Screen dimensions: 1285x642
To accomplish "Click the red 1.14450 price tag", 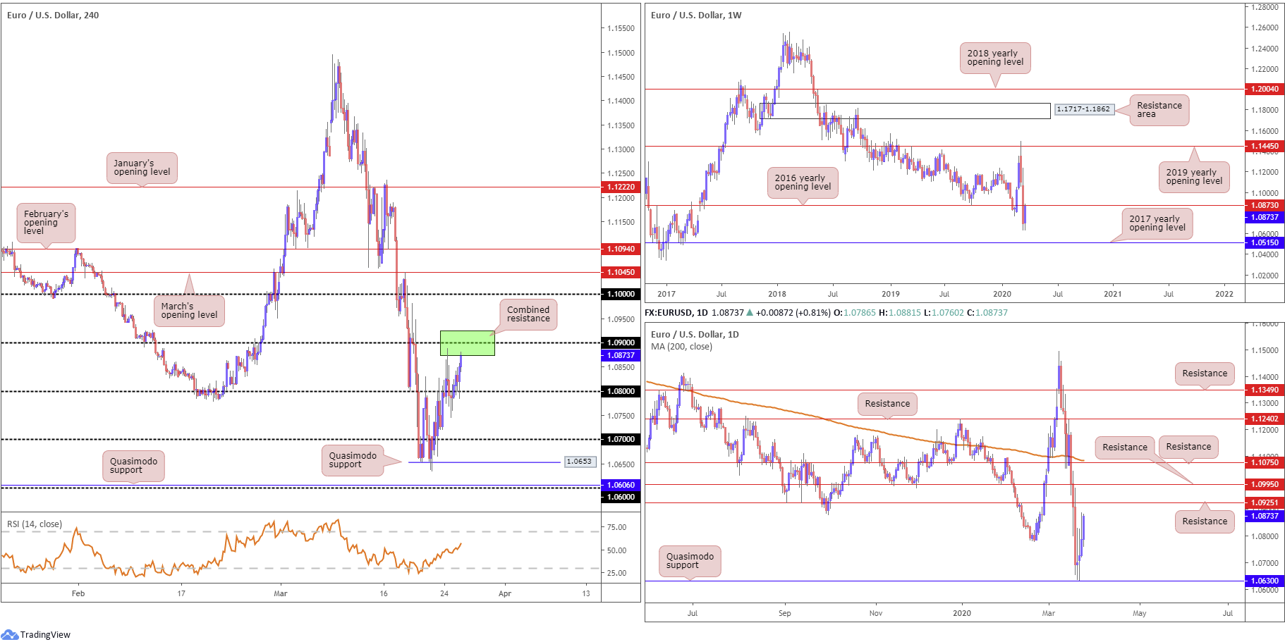I will [x=1265, y=147].
